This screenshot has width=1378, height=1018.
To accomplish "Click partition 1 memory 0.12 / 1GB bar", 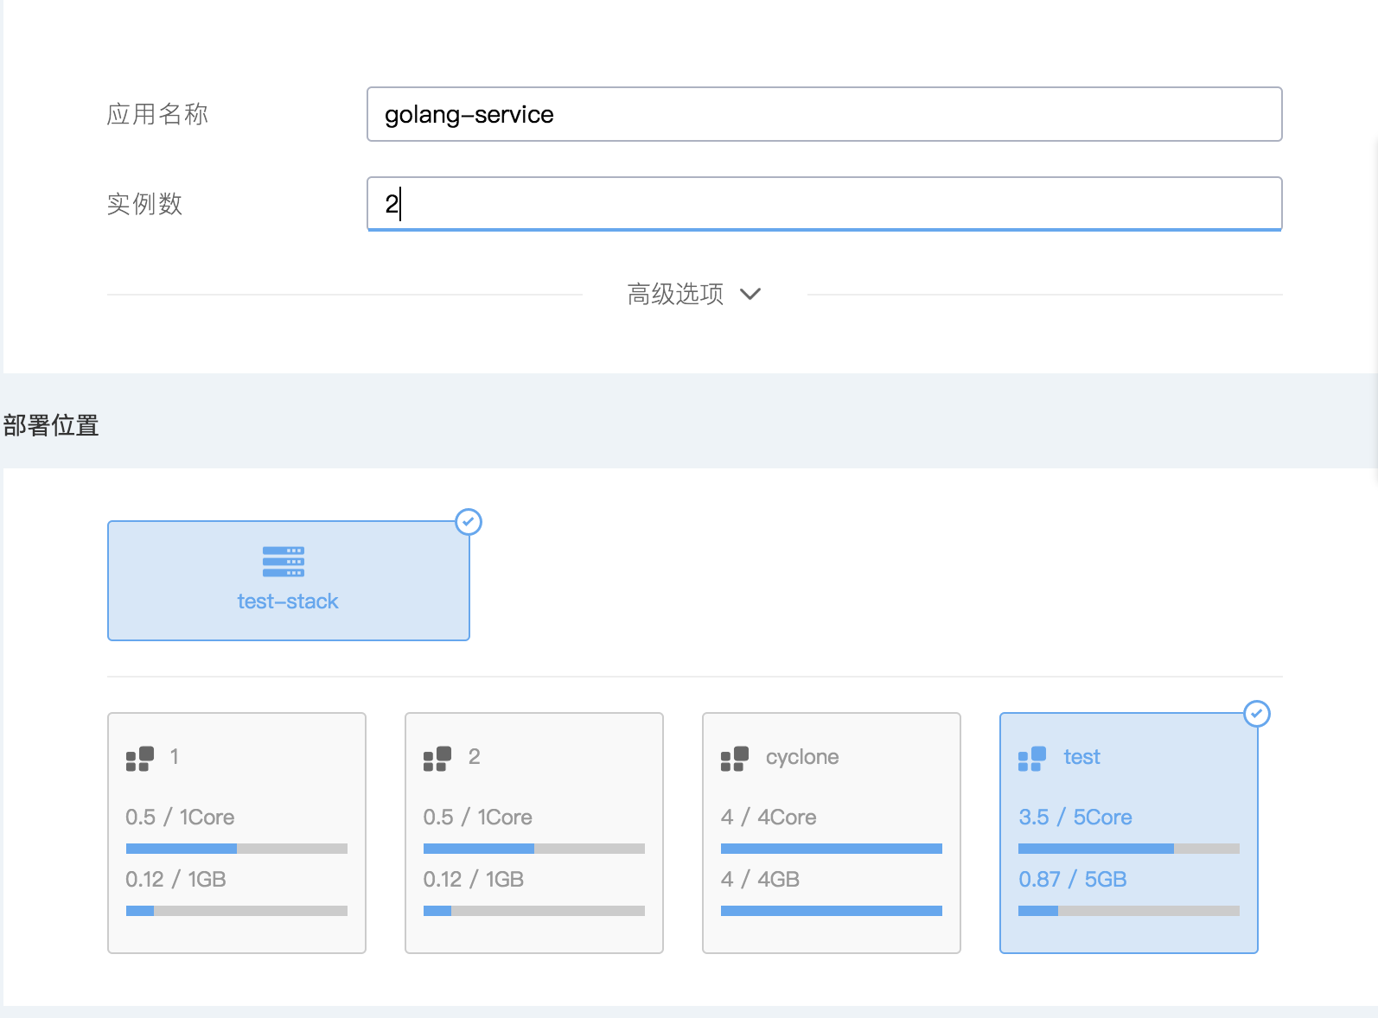I will [236, 911].
